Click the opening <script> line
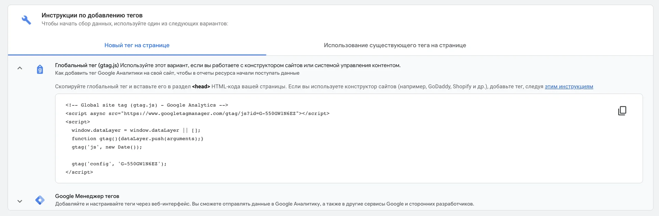This screenshot has height=216, width=659. 78,122
